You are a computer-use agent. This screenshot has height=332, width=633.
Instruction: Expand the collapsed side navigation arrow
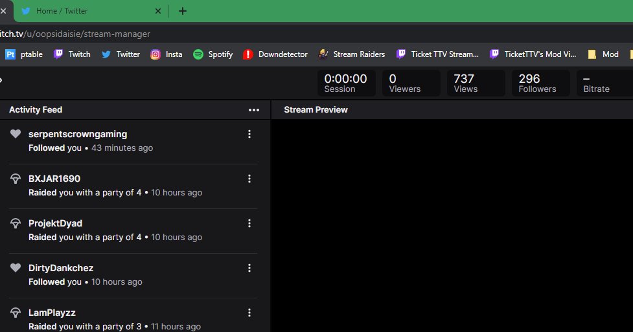pos(1,80)
